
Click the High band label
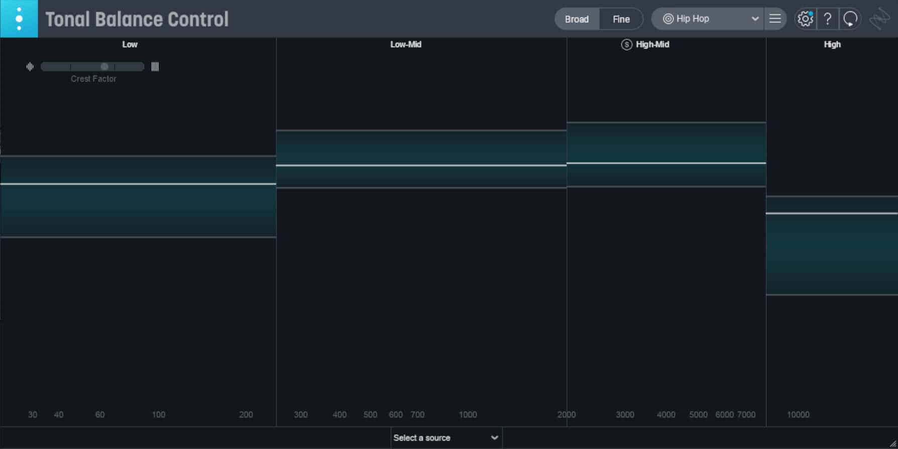pos(832,44)
